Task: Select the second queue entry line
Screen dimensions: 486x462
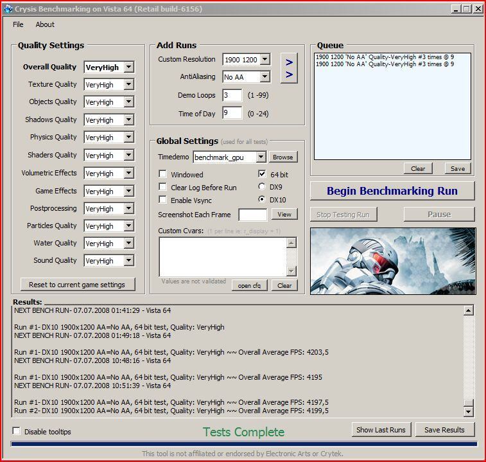Action: [x=385, y=64]
